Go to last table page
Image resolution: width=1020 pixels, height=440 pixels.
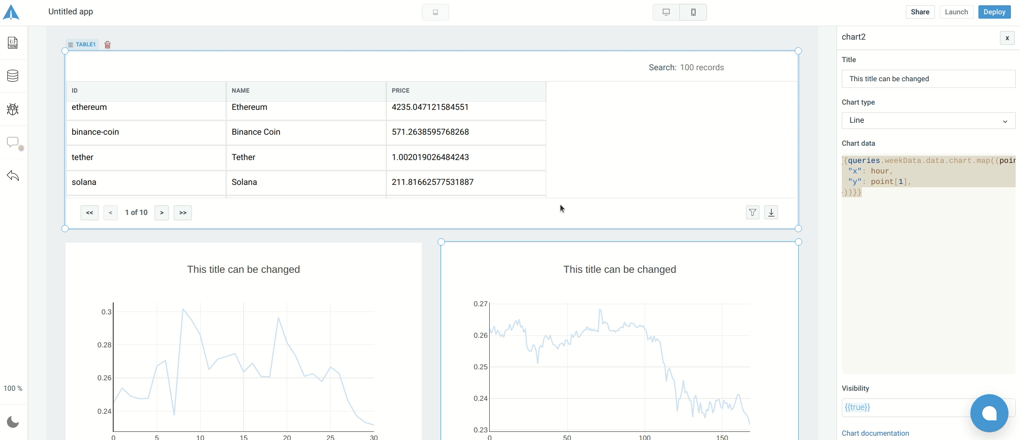click(x=183, y=213)
